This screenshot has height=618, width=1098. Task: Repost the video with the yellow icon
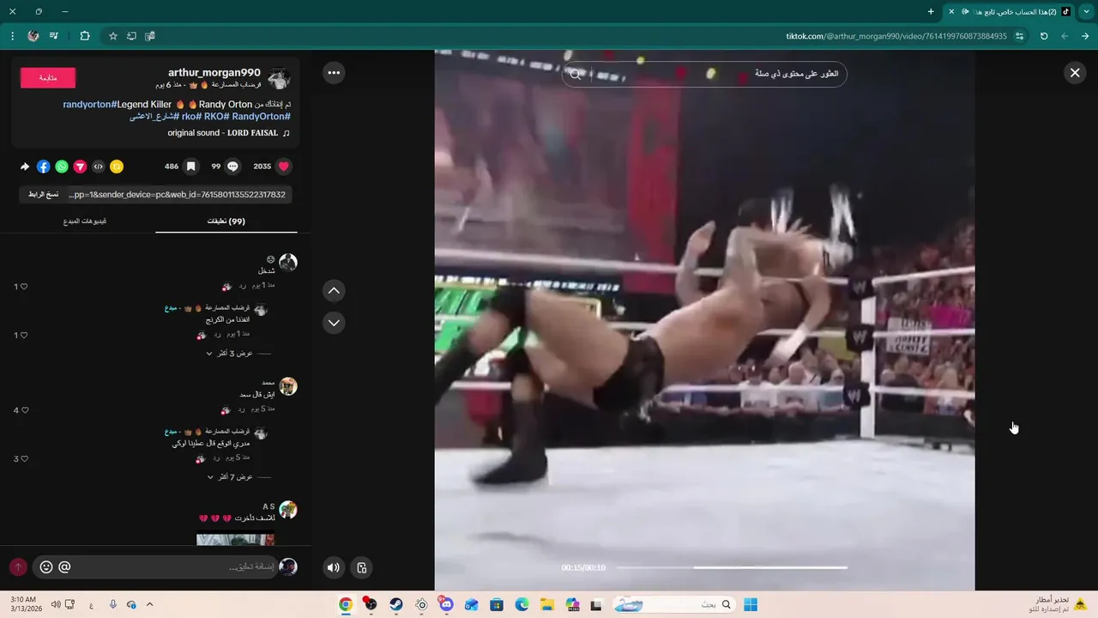coord(117,167)
